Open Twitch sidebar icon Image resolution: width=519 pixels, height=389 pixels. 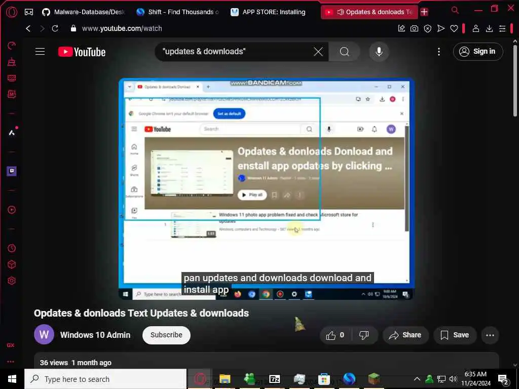click(x=12, y=171)
